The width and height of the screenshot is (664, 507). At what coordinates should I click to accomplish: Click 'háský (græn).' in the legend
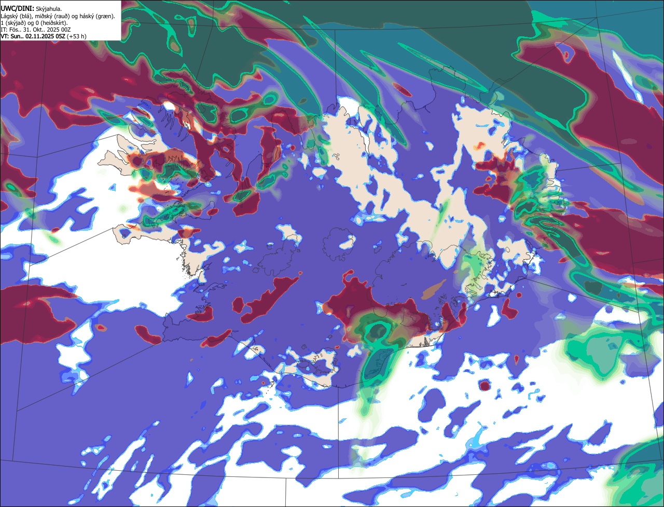(x=97, y=17)
